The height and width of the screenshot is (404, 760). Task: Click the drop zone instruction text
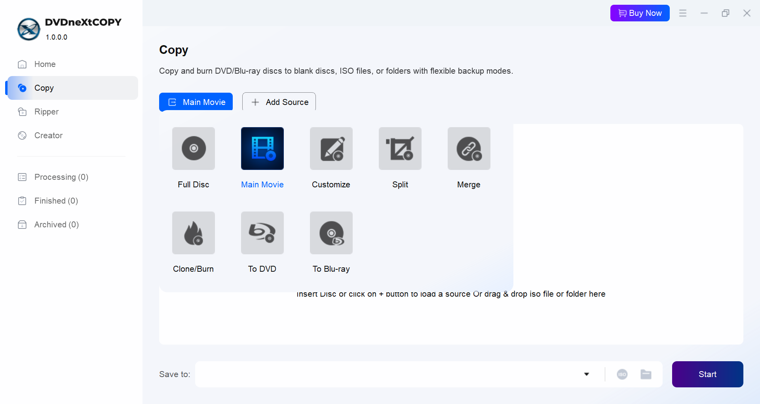click(x=451, y=294)
